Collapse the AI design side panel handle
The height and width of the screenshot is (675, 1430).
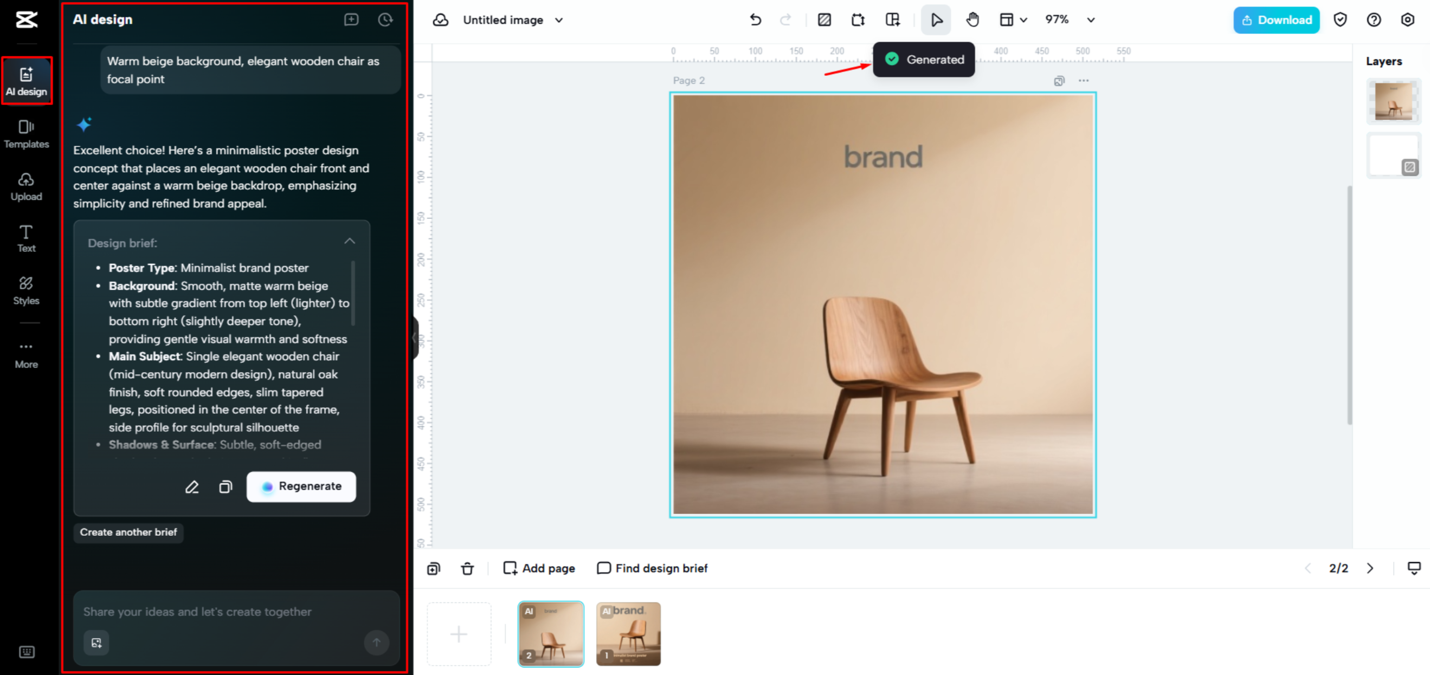coord(414,340)
